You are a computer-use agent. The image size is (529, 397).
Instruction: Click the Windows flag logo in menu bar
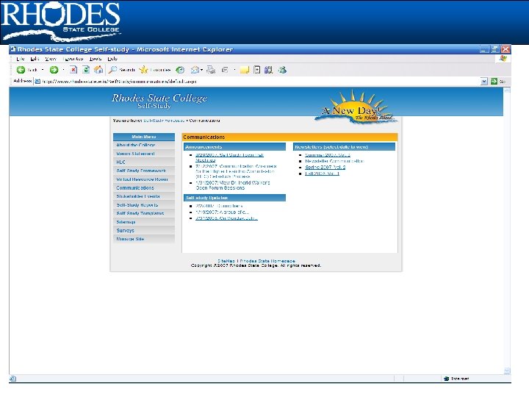pos(503,59)
